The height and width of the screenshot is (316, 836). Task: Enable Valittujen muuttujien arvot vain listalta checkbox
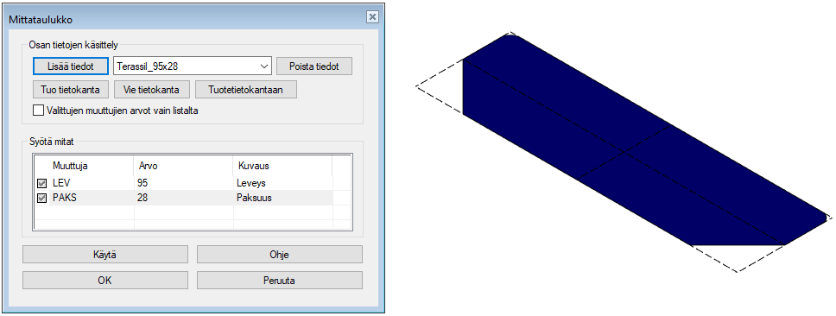tap(38, 111)
